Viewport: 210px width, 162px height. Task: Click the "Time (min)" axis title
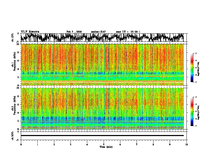point(106,147)
